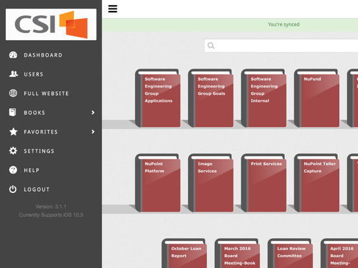Image resolution: width=358 pixels, height=268 pixels.
Task: Click the Settings gear icon
Action: pos(13,151)
